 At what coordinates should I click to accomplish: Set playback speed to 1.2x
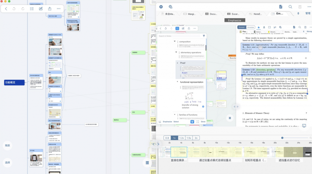[182, 138]
